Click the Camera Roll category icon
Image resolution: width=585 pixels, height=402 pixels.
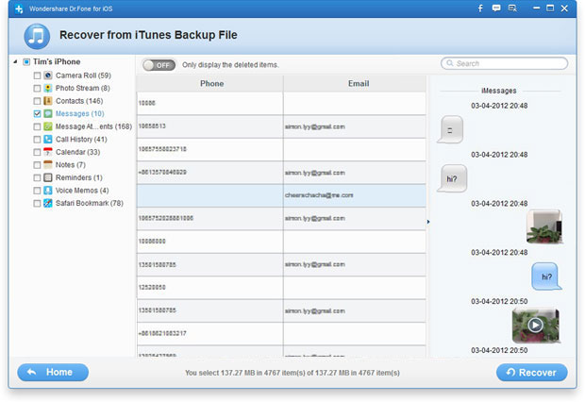(x=48, y=75)
